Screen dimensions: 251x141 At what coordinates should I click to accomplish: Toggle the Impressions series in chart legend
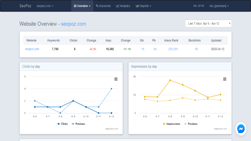(171, 124)
